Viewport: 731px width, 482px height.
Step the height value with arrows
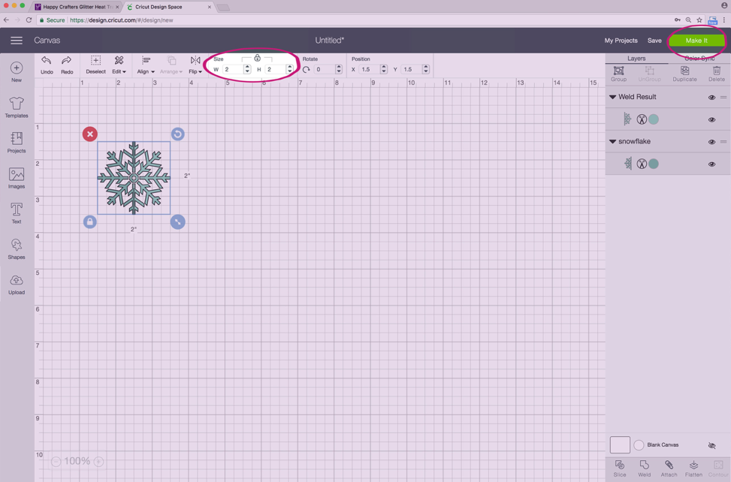pos(289,69)
